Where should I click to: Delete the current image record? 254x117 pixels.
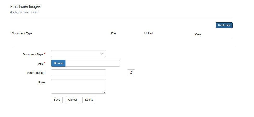[x=89, y=100]
